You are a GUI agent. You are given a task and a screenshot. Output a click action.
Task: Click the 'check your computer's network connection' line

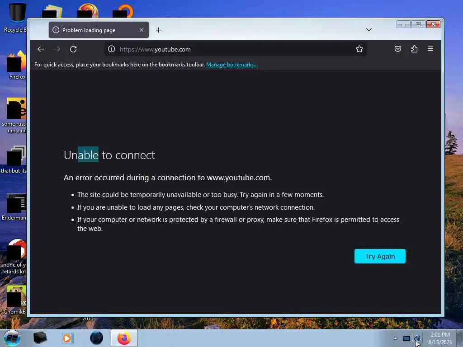196,207
